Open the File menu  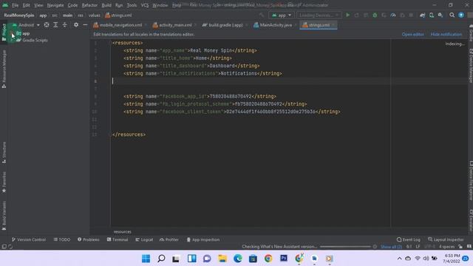(15, 5)
